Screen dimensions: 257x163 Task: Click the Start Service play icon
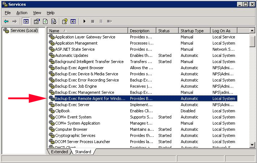(x=84, y=21)
